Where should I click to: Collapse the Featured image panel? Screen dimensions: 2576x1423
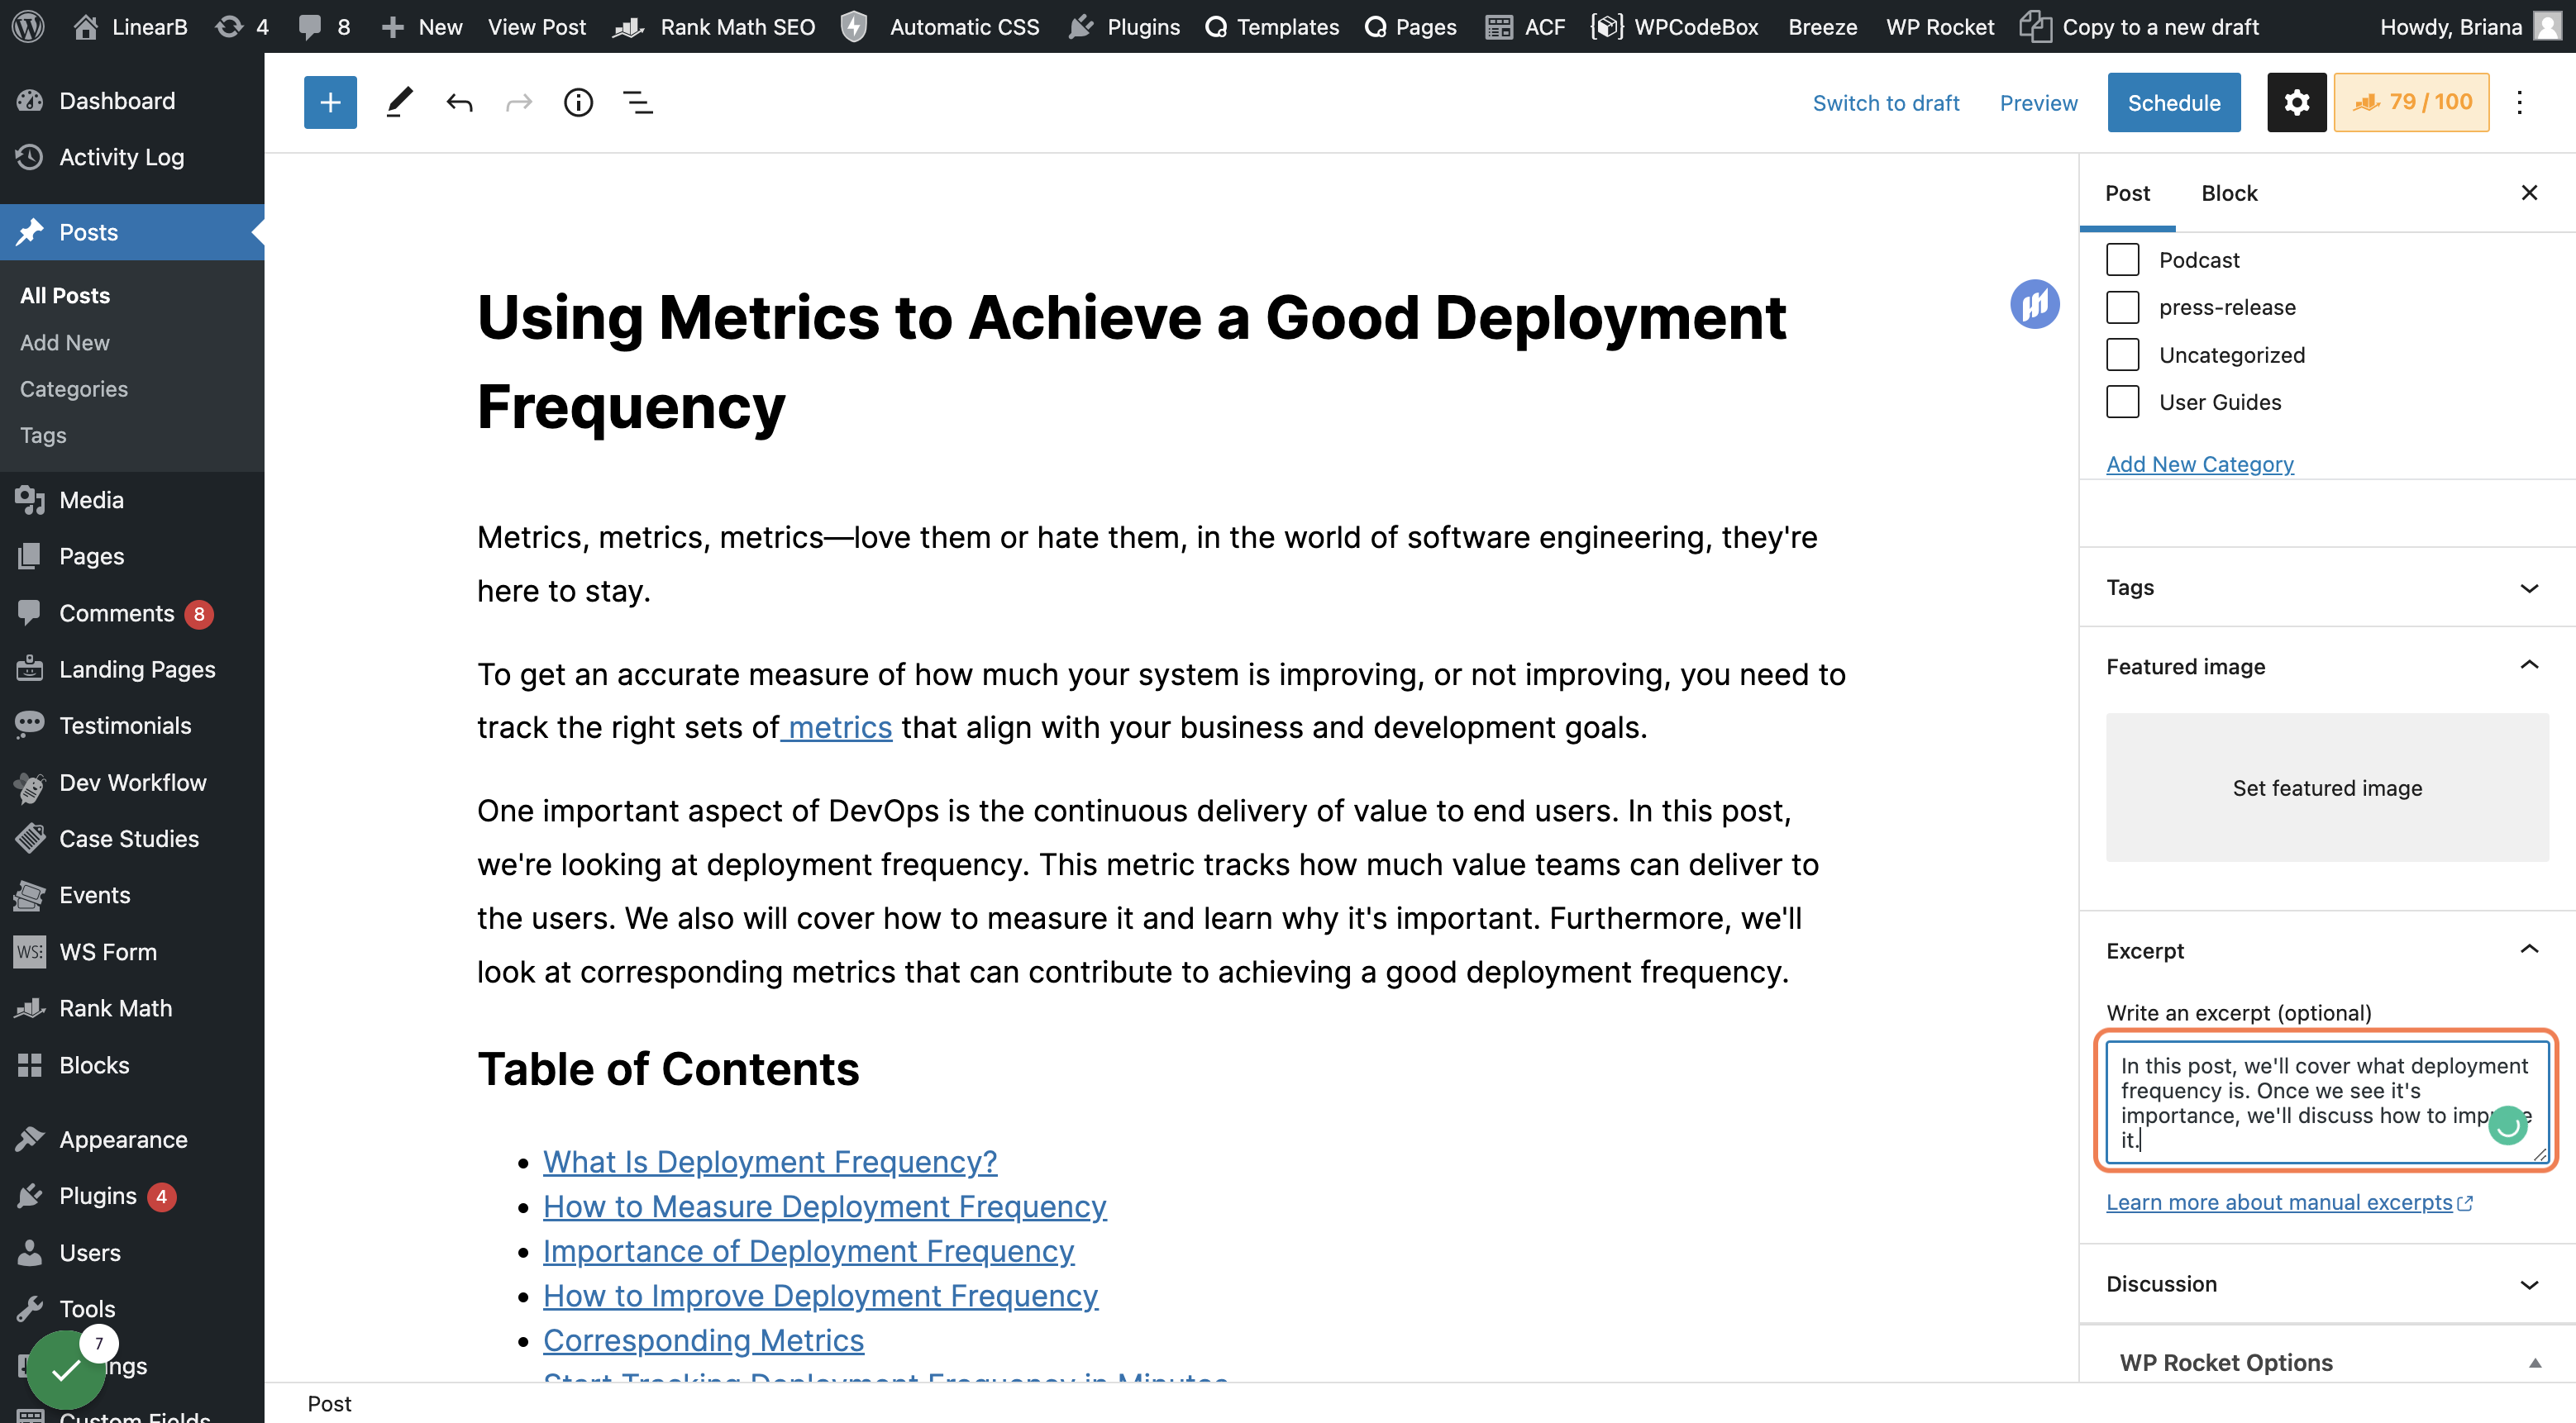[x=2326, y=667]
